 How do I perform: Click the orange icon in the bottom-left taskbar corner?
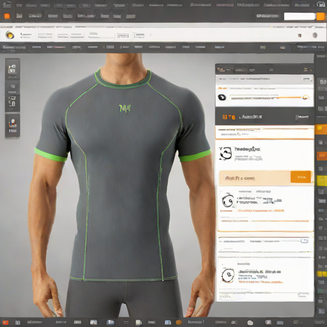(x=6, y=323)
